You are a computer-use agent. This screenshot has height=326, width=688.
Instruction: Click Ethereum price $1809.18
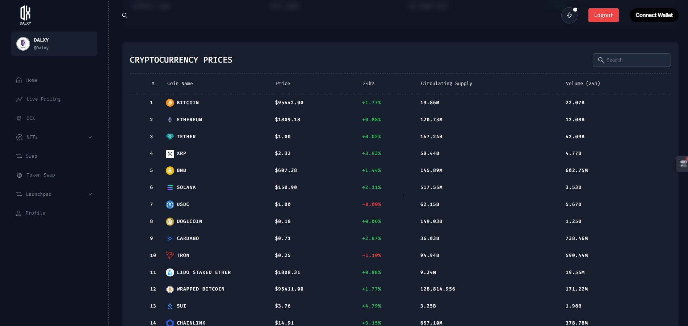(288, 120)
